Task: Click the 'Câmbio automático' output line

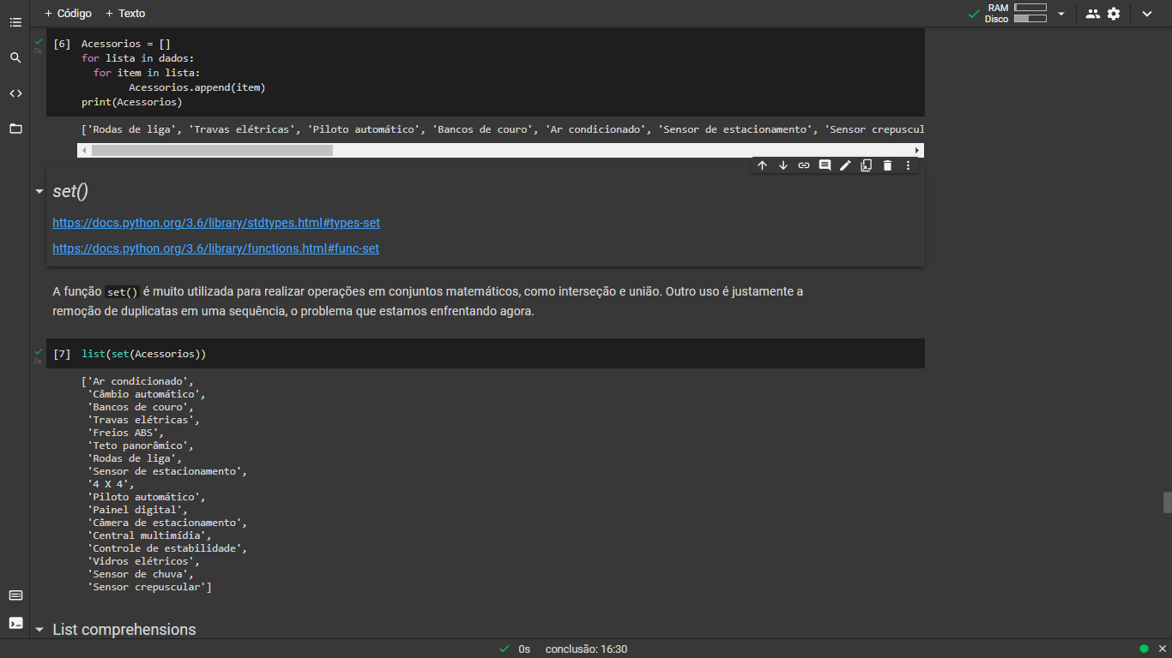Action: (x=147, y=394)
